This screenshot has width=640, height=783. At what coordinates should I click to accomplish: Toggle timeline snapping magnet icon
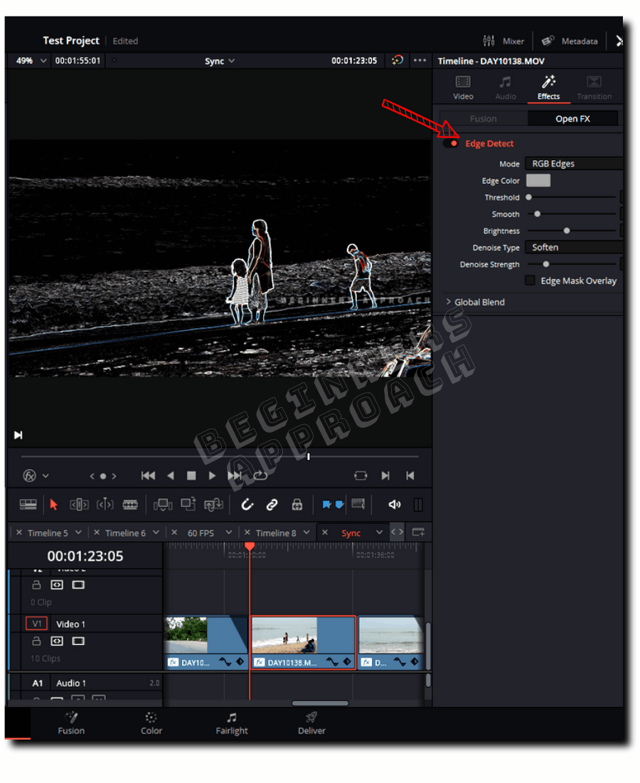pyautogui.click(x=247, y=505)
